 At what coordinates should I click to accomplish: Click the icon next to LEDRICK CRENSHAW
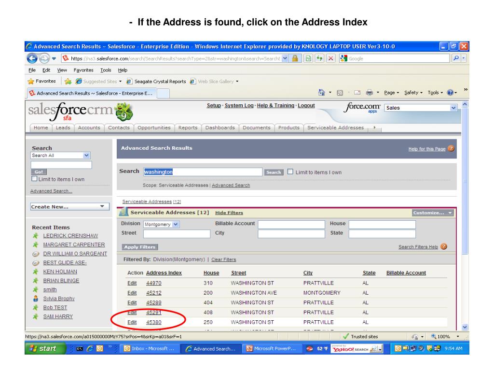click(x=36, y=236)
